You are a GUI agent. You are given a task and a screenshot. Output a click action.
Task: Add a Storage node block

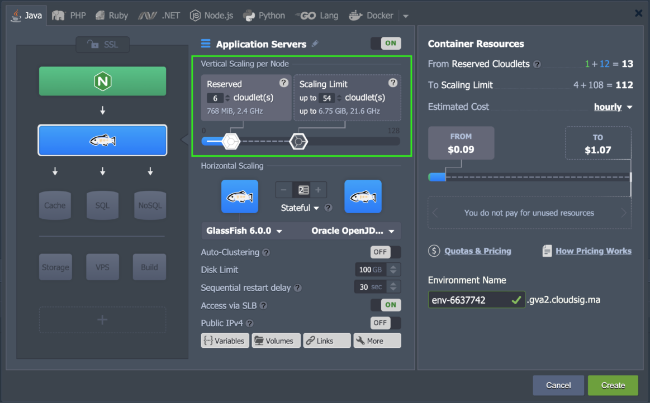click(x=55, y=267)
